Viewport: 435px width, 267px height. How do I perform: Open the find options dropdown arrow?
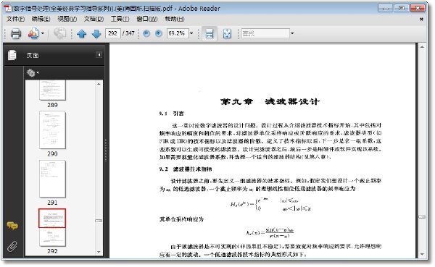tap(292, 33)
